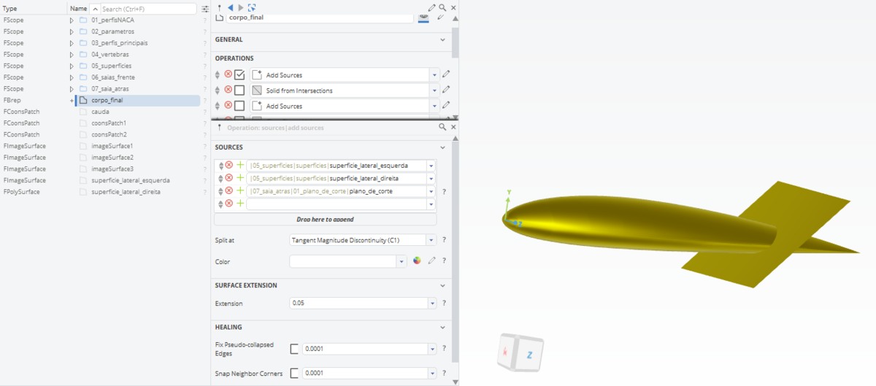Click the Extension value field

click(x=358, y=303)
